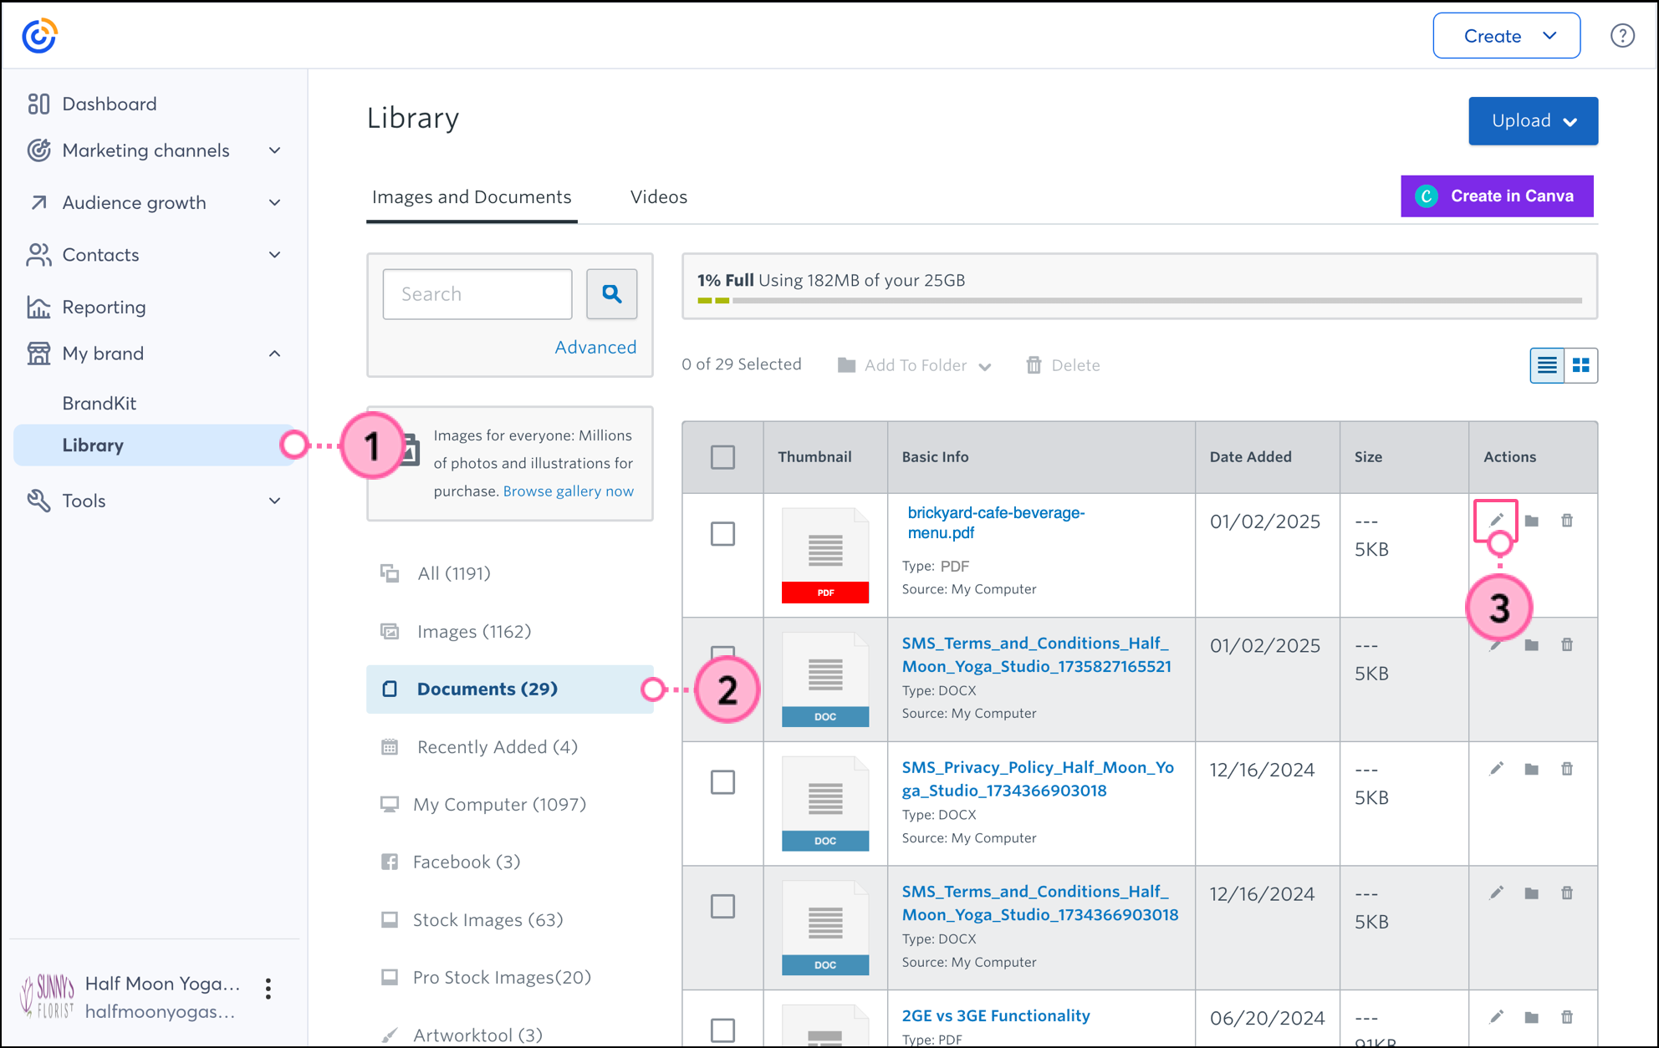Trash the SMS_Terms 1735827165521 document

click(1567, 645)
